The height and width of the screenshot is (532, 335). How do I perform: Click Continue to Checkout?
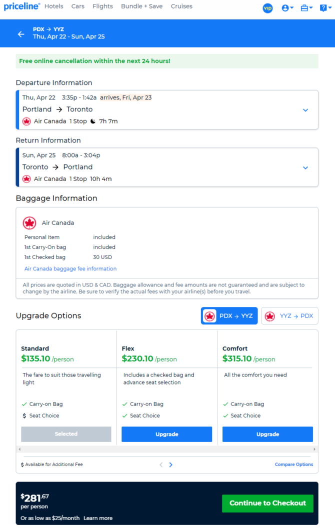point(267,503)
